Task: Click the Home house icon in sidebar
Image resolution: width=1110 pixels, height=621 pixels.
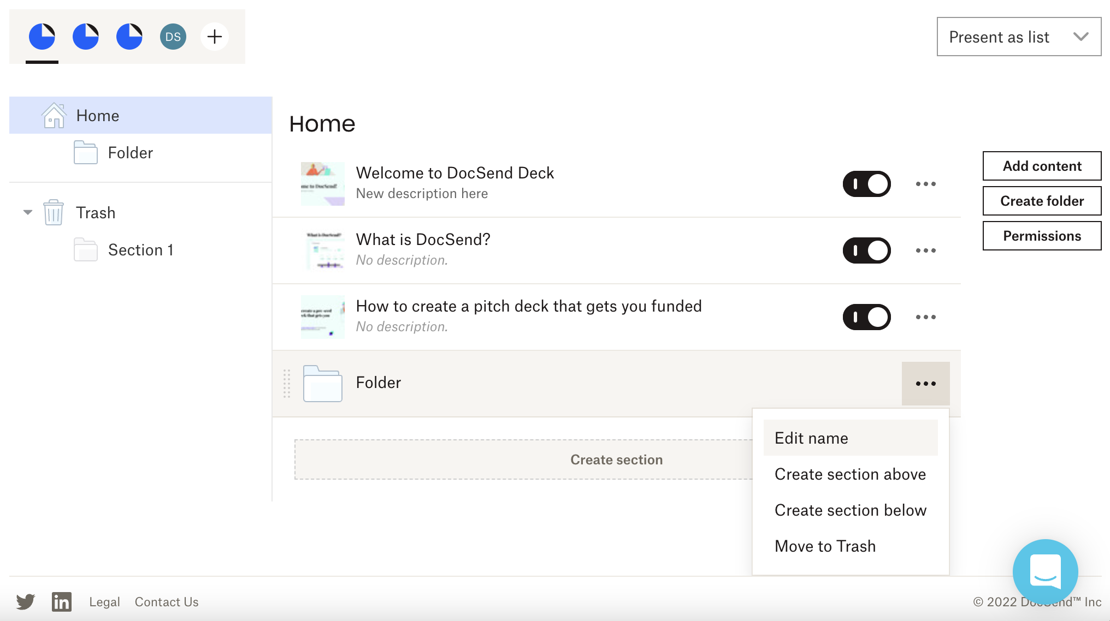Action: (54, 115)
